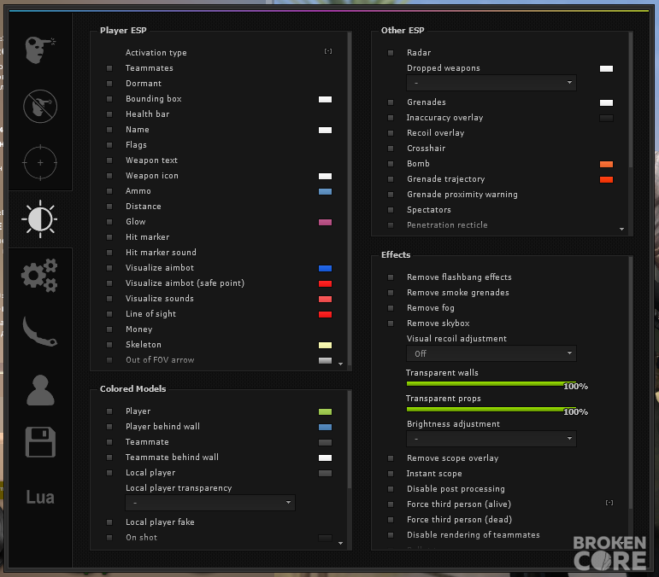Open the Misc gears icon tab
This screenshot has width=659, height=577.
coord(40,276)
